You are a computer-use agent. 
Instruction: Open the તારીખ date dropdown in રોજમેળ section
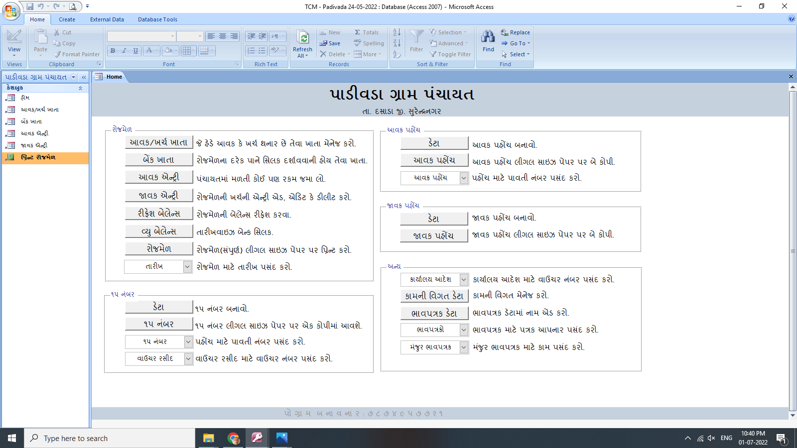187,267
